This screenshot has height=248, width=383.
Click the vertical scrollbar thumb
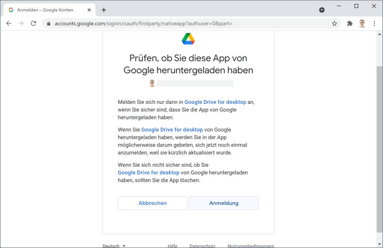tap(379, 149)
